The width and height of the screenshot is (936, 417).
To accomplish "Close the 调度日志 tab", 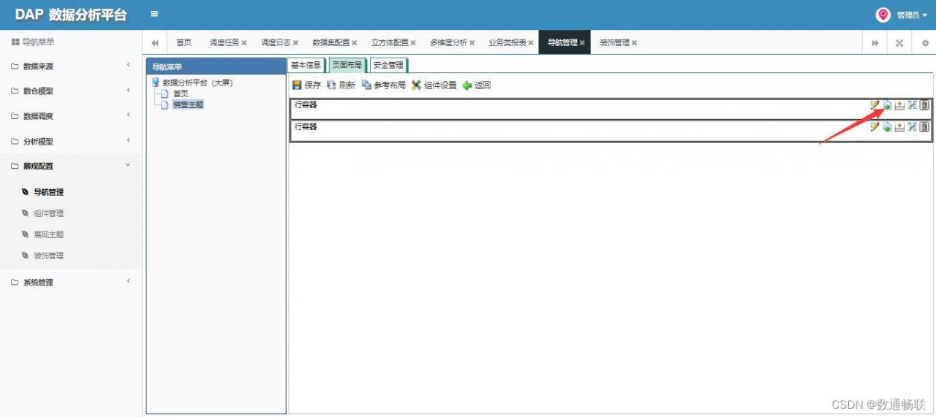I will click(295, 43).
